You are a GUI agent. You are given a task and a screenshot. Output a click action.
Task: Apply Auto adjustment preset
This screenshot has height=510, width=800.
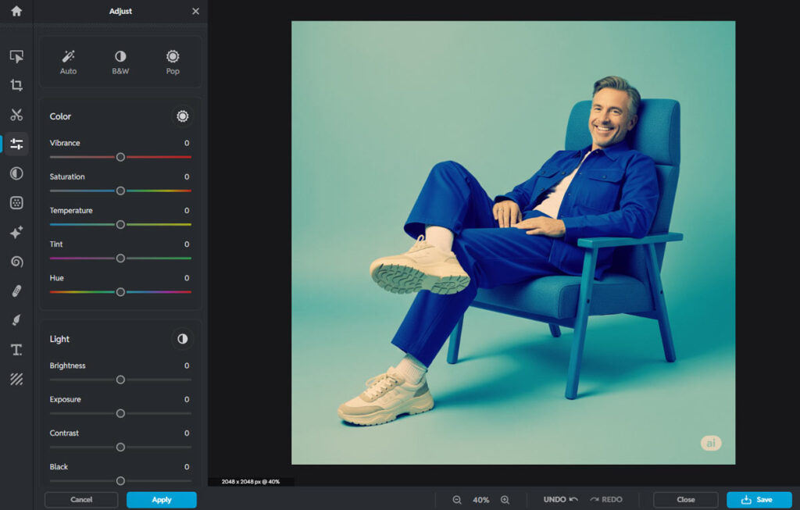tap(68, 62)
